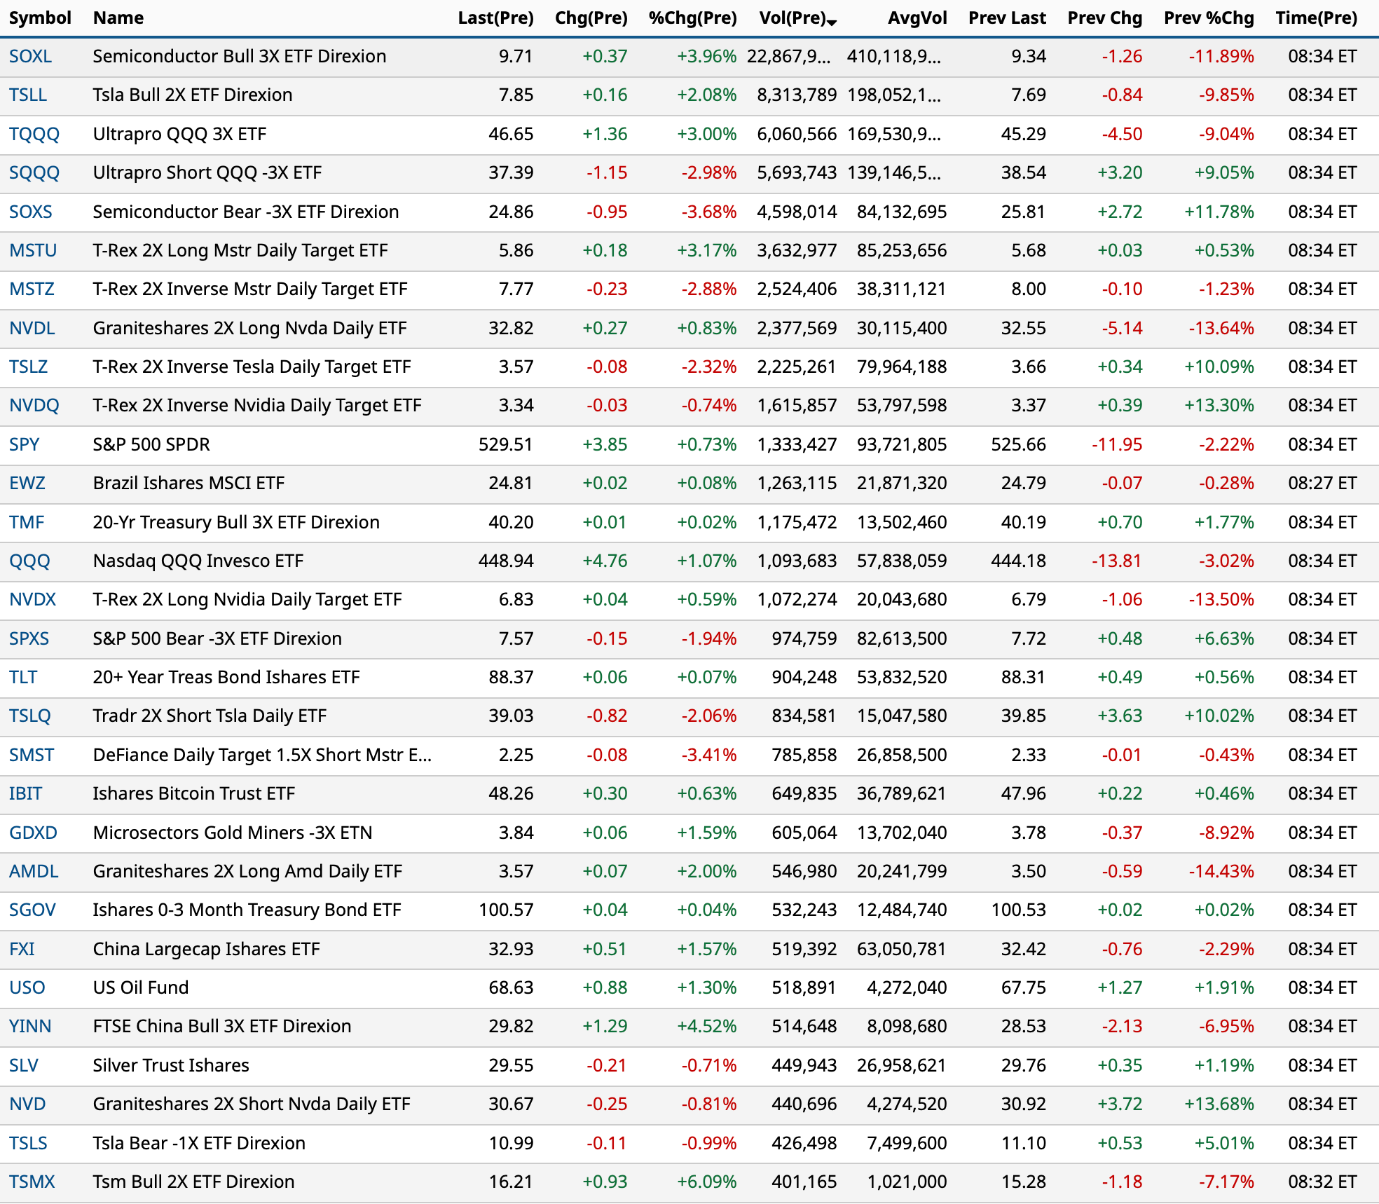Image resolution: width=1379 pixels, height=1204 pixels.
Task: Sort by the Name column header
Action: (x=118, y=18)
